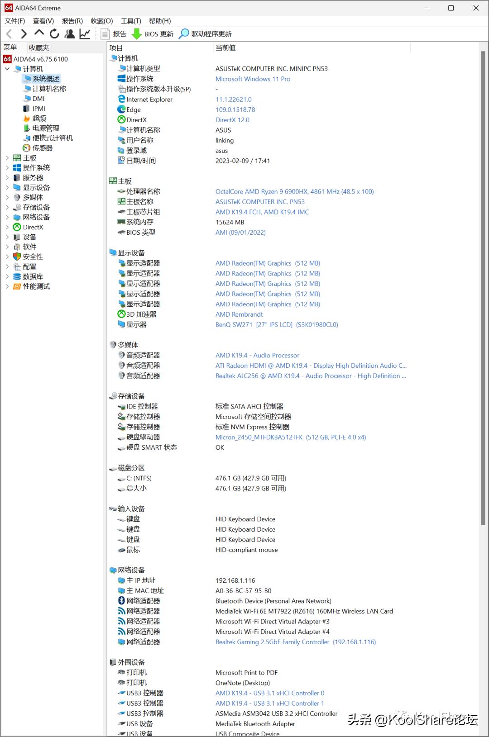
Task: Open the Microsoft Windows 11 Pro link
Action: tap(253, 79)
